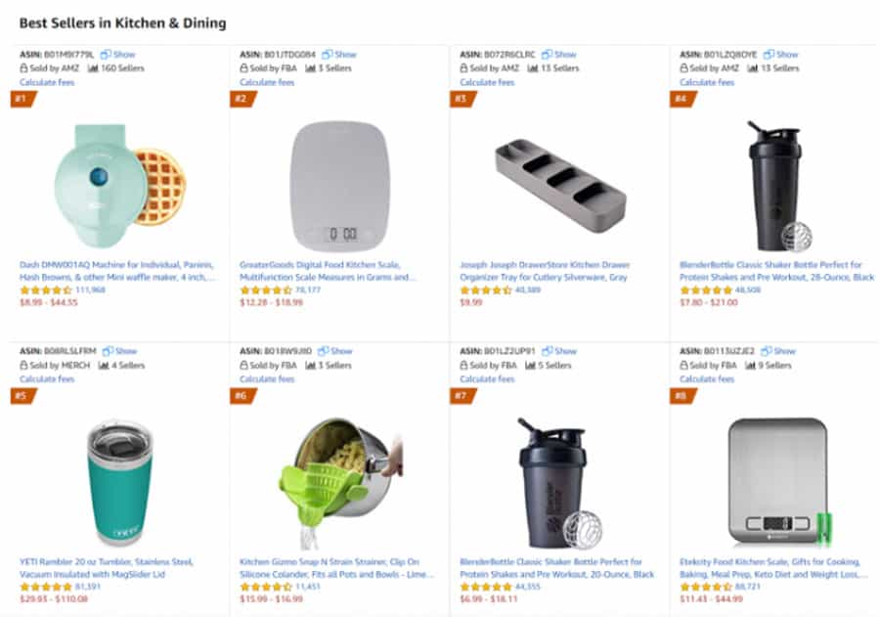Click the Joseph Joseph drawer organizer image

click(x=559, y=185)
